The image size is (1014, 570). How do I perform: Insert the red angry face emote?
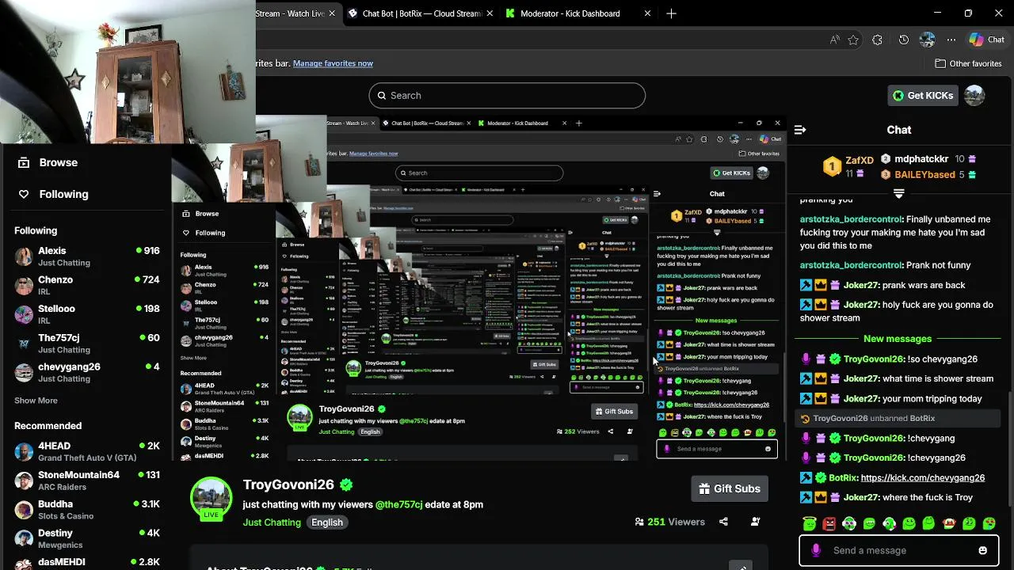click(x=829, y=523)
